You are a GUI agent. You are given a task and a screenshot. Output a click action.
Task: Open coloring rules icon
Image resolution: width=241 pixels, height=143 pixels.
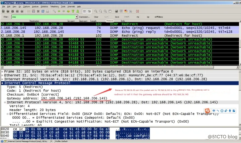coord(126,11)
